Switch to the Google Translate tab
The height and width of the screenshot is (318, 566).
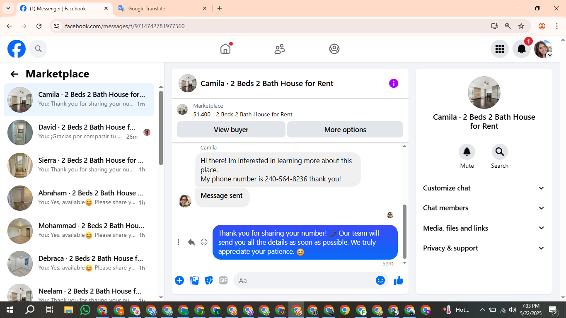tap(162, 9)
